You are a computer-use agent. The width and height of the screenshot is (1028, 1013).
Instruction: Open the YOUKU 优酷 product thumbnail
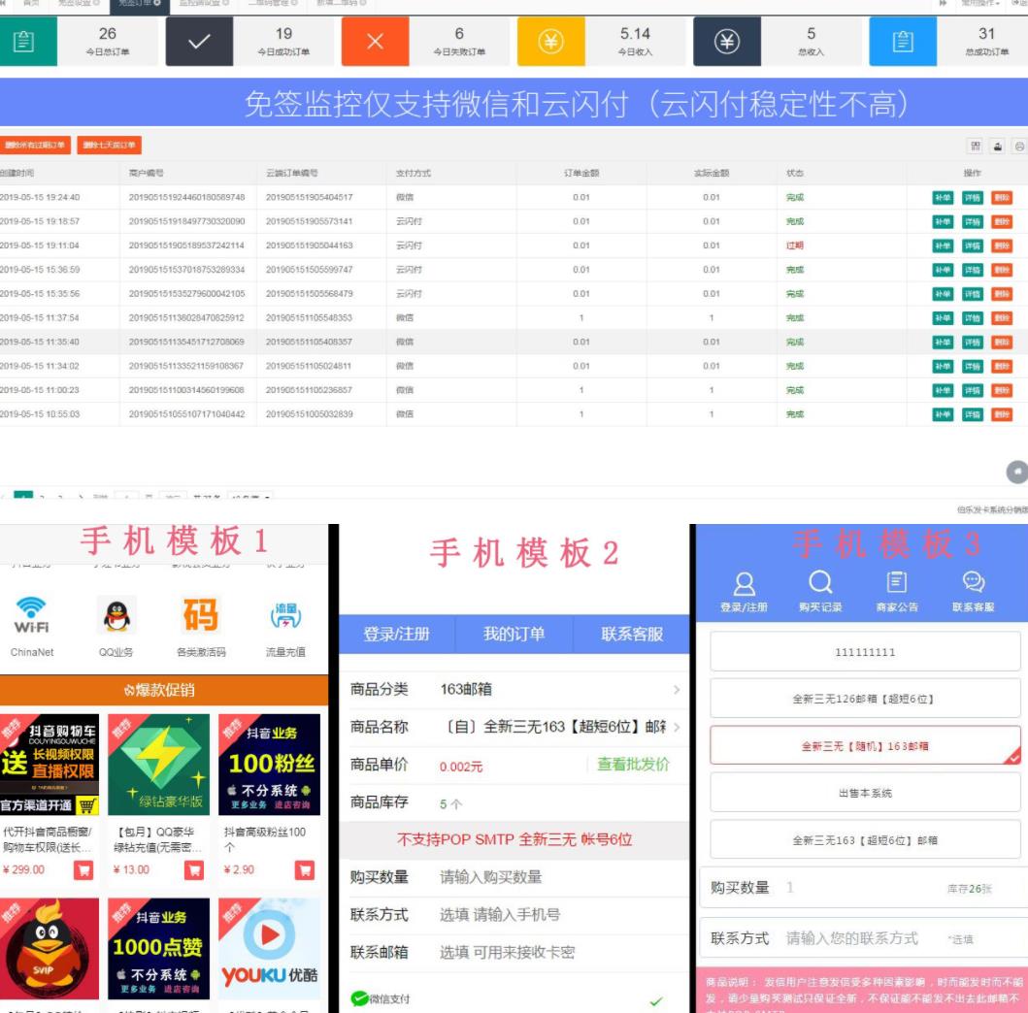(x=269, y=949)
